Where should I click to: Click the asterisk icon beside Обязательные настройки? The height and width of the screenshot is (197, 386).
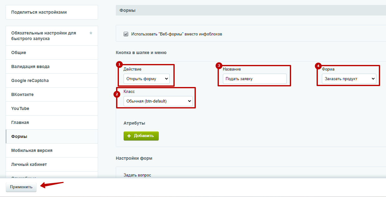click(91, 33)
